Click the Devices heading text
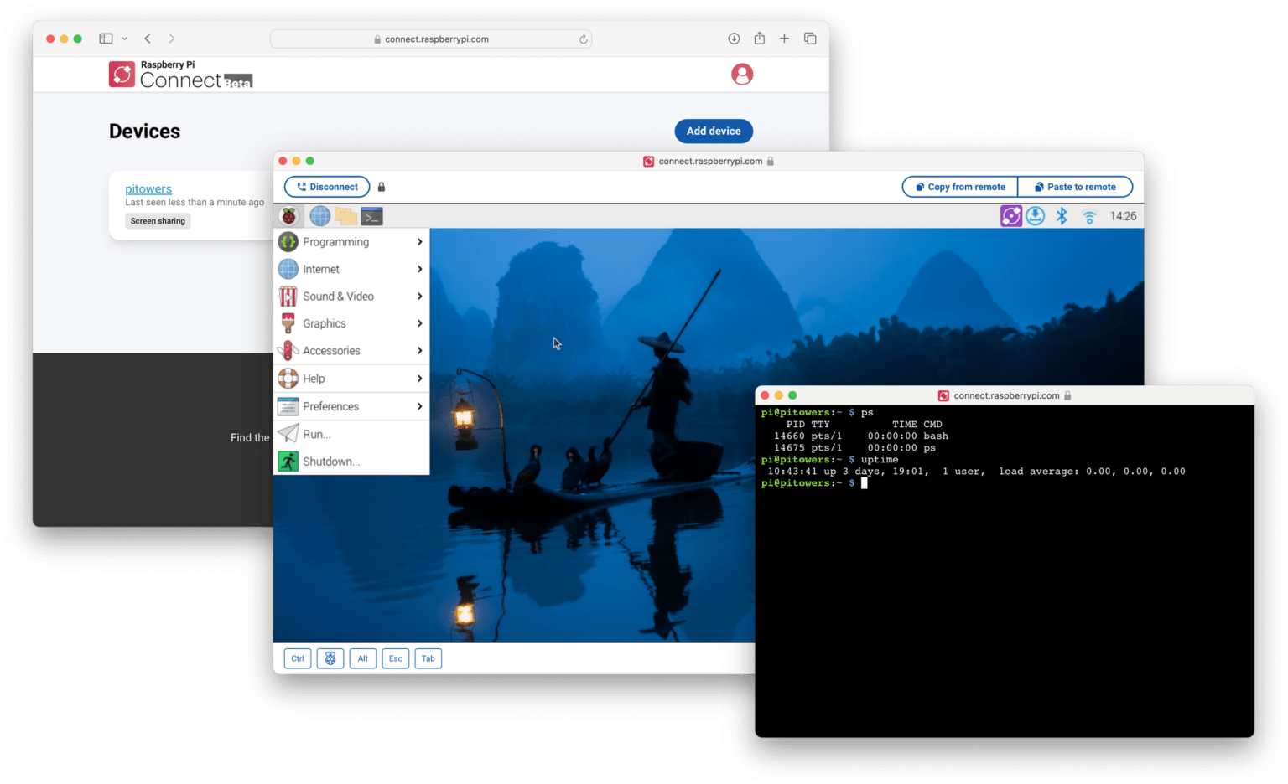This screenshot has height=784, width=1288. pos(144,132)
